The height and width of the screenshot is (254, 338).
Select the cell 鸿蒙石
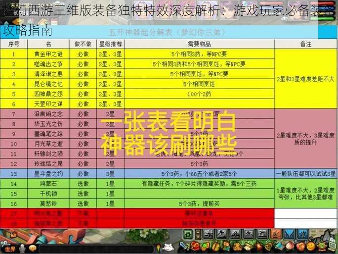tap(48, 184)
